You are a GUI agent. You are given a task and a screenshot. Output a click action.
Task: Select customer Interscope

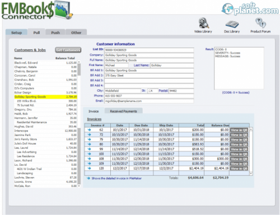click(45, 131)
